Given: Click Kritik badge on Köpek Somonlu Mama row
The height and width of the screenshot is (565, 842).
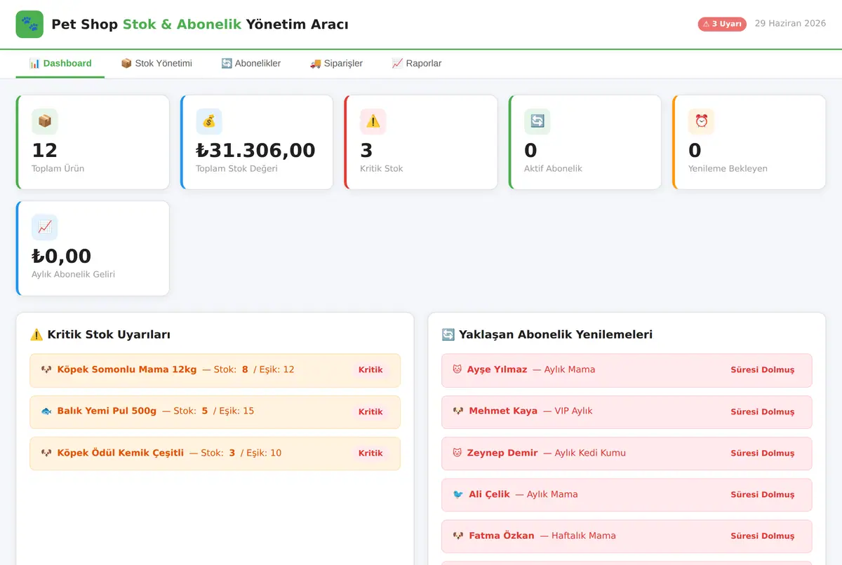Looking at the screenshot, I should click(370, 370).
